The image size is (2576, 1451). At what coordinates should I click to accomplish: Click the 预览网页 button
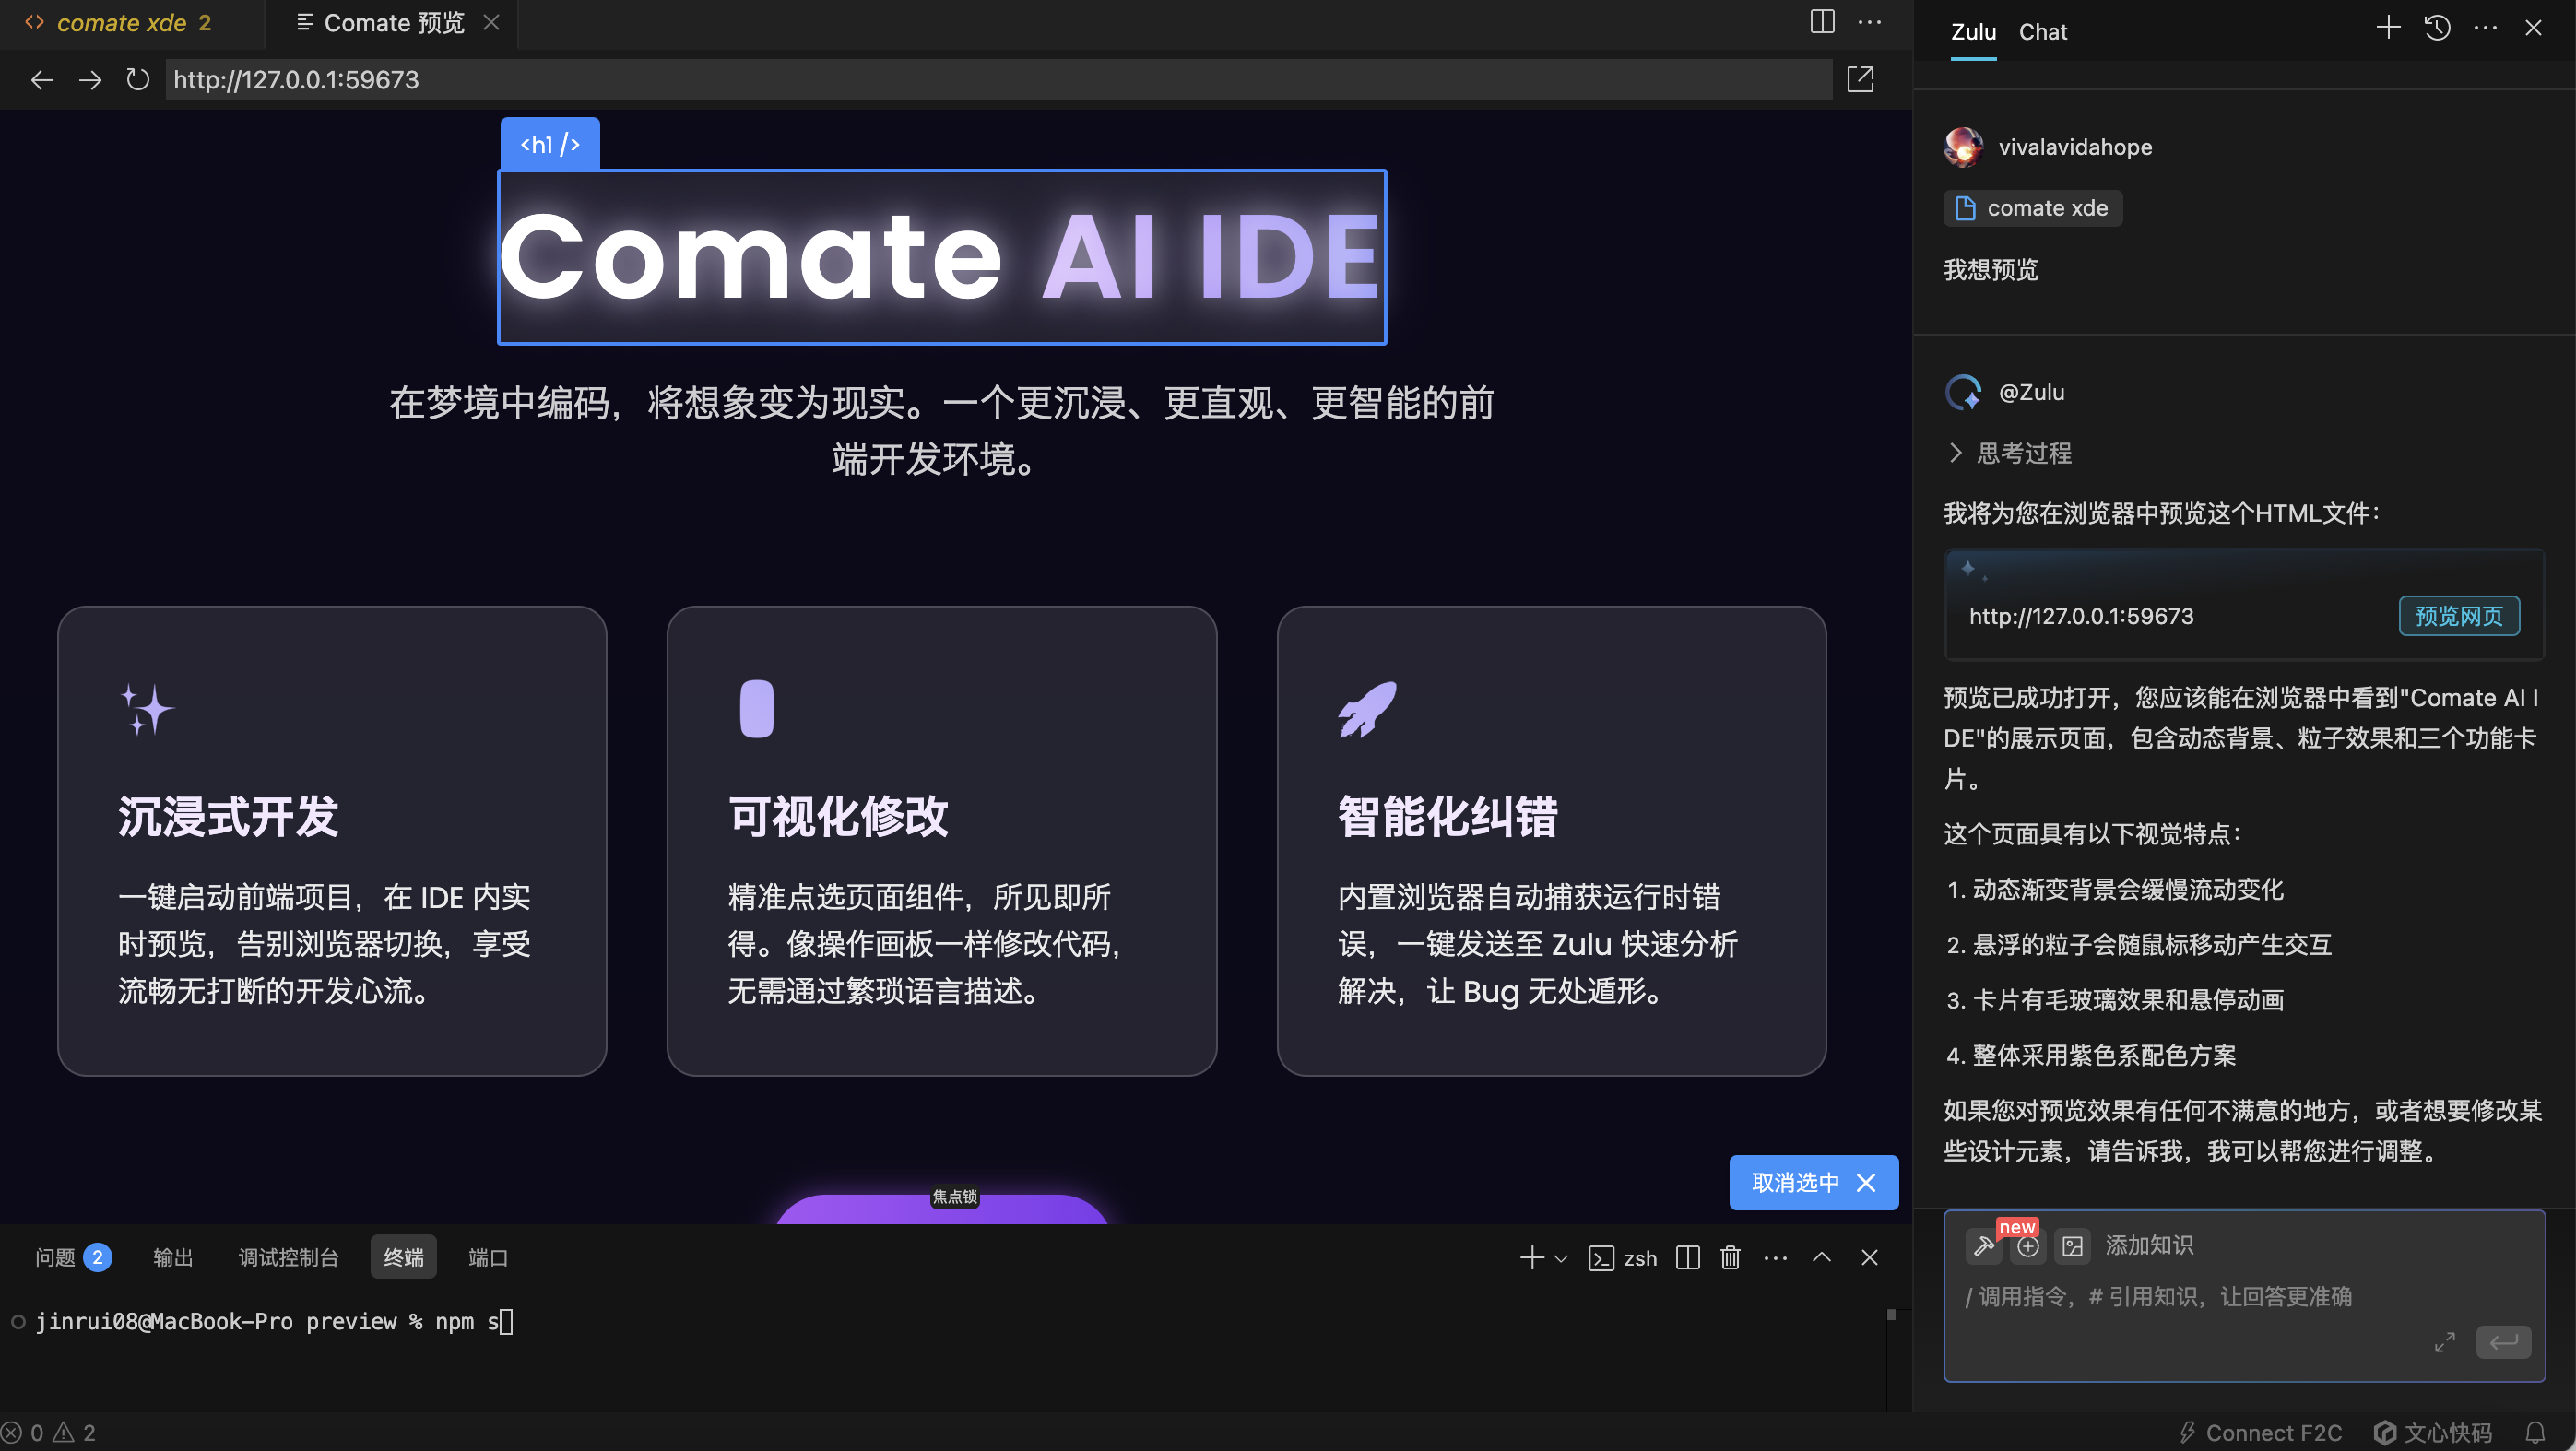point(2458,616)
